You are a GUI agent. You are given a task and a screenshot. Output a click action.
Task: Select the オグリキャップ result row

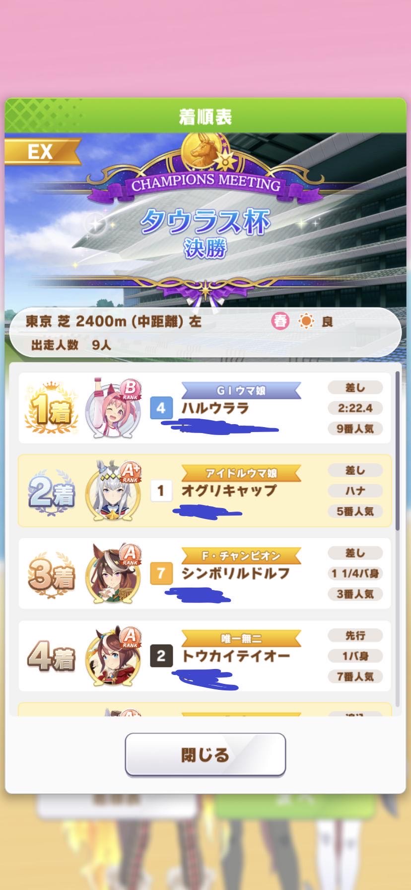coord(205,491)
